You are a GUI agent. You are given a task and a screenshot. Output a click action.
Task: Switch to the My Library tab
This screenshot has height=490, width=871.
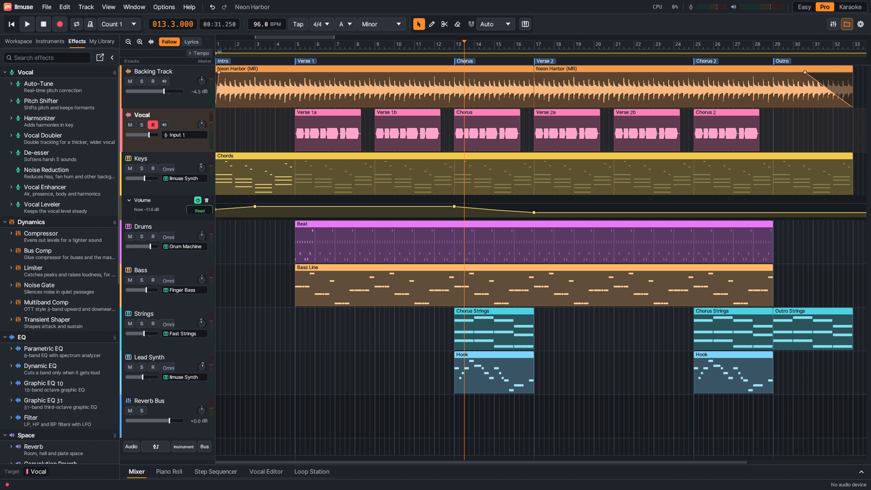pyautogui.click(x=102, y=41)
